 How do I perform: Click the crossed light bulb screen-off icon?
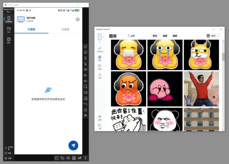[x=85, y=63]
